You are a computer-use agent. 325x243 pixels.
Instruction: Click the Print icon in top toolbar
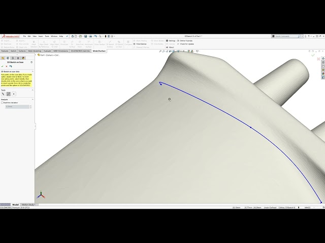(x=90, y=36)
